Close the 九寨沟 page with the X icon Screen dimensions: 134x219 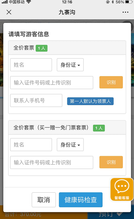pos(9,12)
